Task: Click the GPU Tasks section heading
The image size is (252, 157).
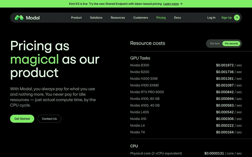Action: (140, 58)
